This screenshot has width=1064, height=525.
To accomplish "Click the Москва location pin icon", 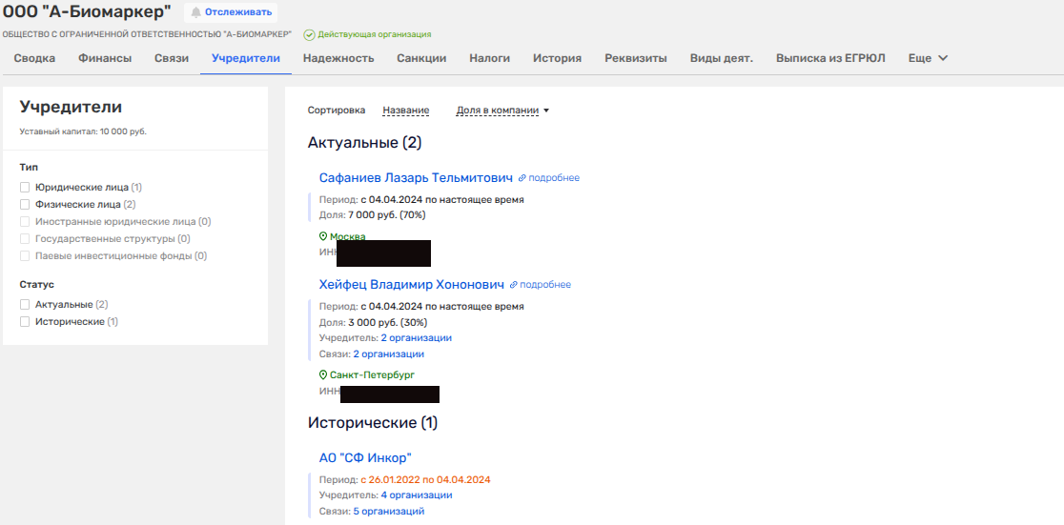I will coord(323,236).
